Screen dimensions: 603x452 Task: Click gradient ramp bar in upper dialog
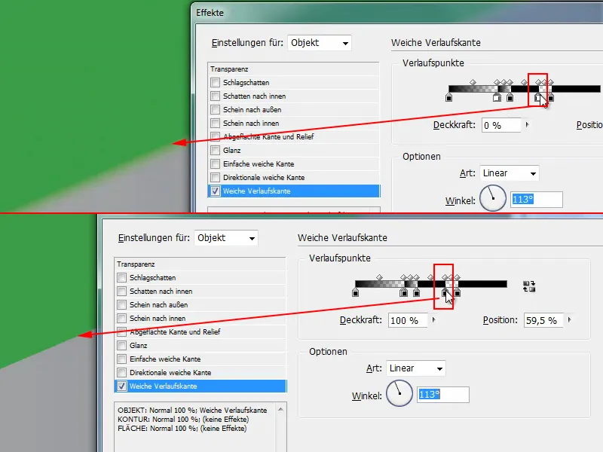pos(525,89)
